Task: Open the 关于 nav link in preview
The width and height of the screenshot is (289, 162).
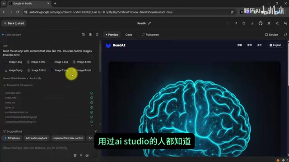Action: [x=260, y=45]
